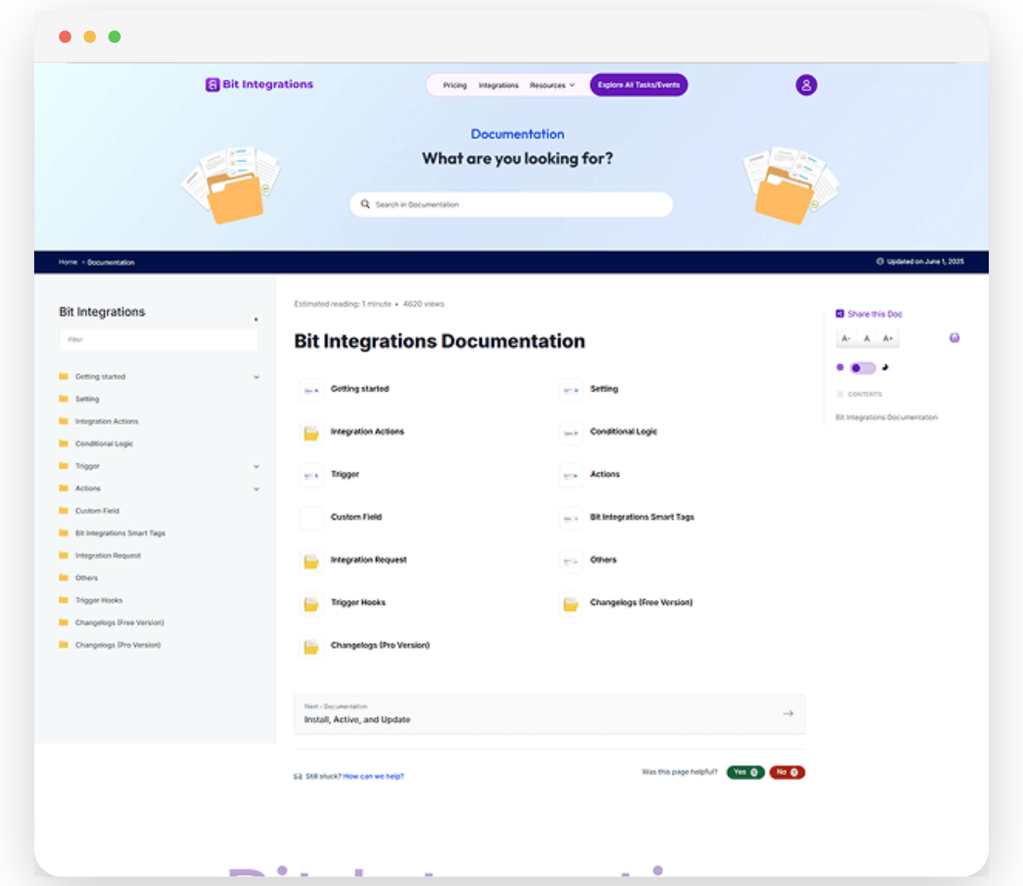Open Integrations in the top navigation
The image size is (1023, 886).
[498, 85]
